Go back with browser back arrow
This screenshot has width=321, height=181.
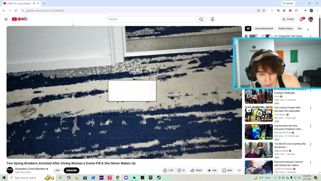[x=4, y=11]
